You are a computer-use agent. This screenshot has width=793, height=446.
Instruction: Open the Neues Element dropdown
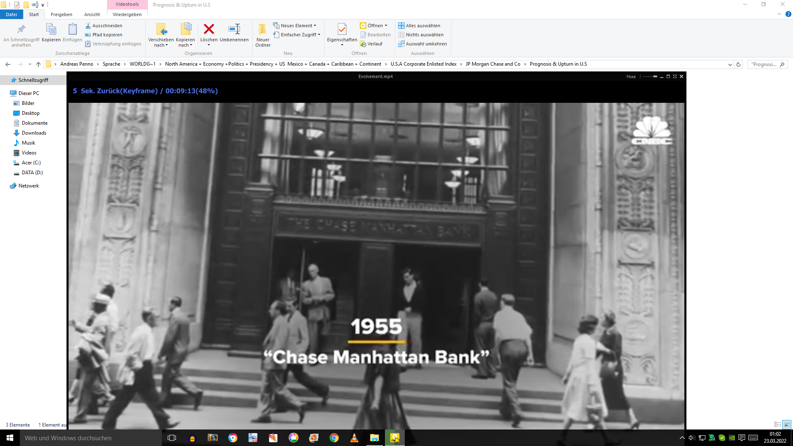294,26
